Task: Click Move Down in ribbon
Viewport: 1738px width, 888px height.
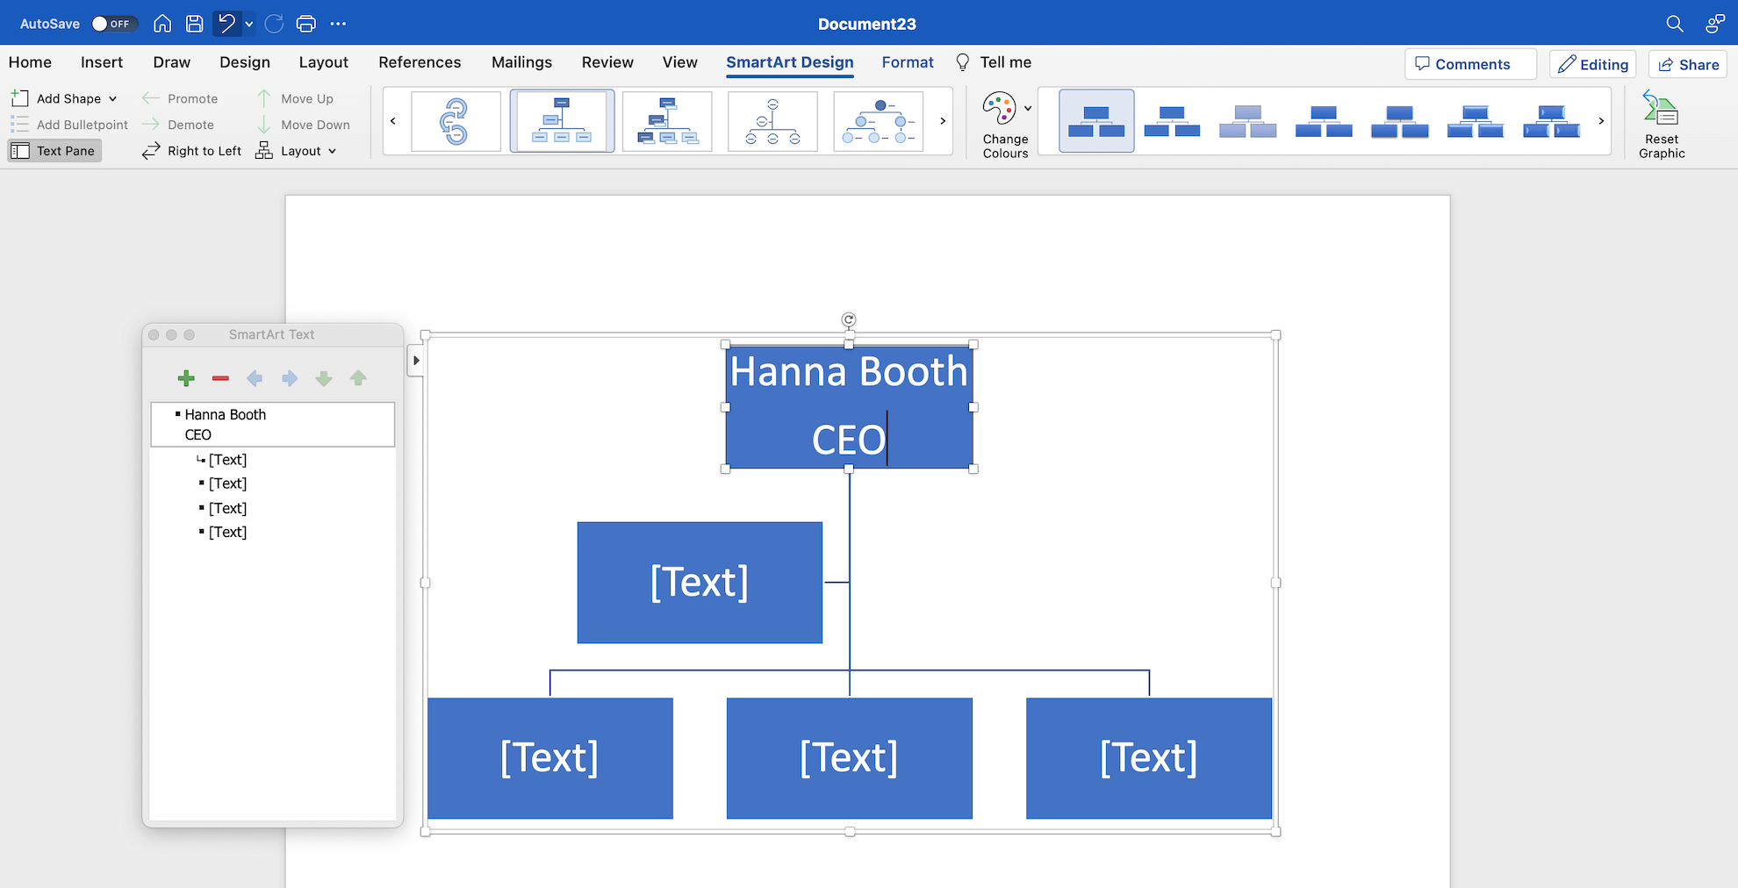Action: [303, 125]
